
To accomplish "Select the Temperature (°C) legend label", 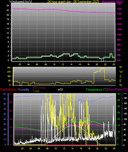I will click(97, 90).
